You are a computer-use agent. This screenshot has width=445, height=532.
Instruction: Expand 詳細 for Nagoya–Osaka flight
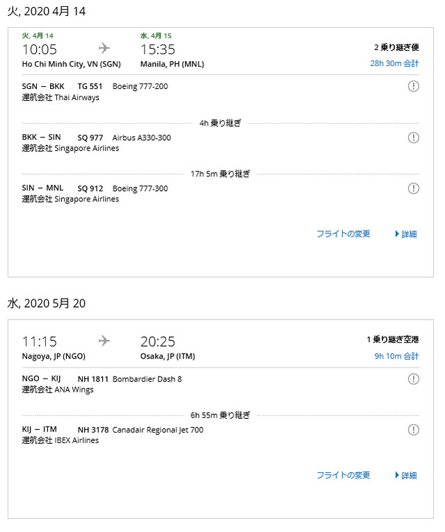[406, 475]
